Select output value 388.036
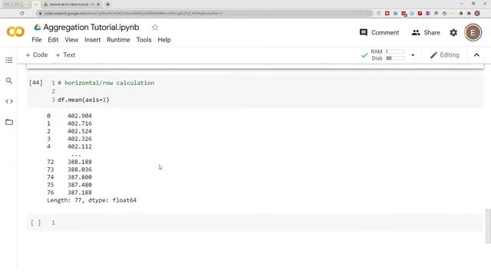Viewport: 491px width, 276px height. click(80, 169)
